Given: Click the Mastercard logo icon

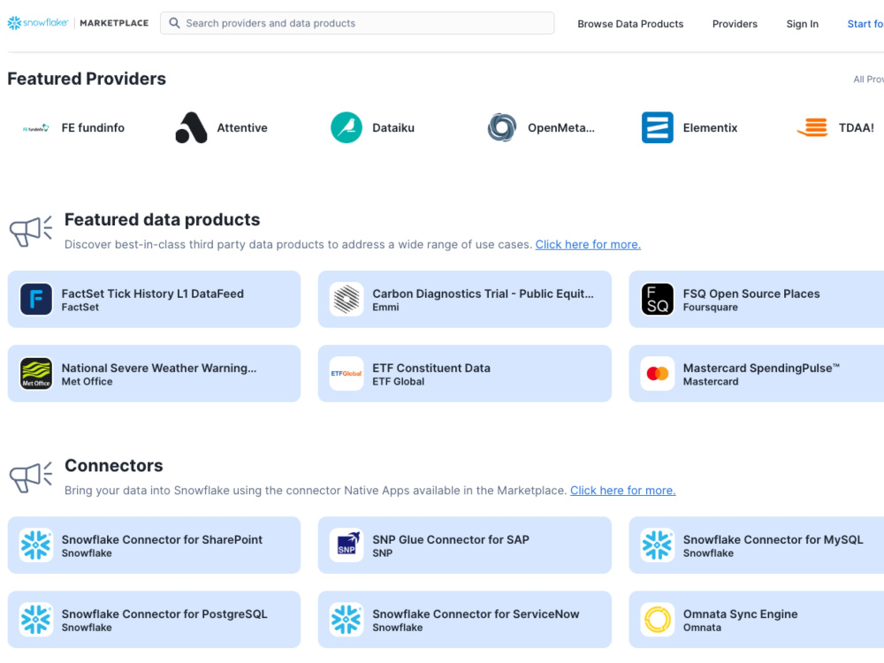Looking at the screenshot, I should coord(658,374).
